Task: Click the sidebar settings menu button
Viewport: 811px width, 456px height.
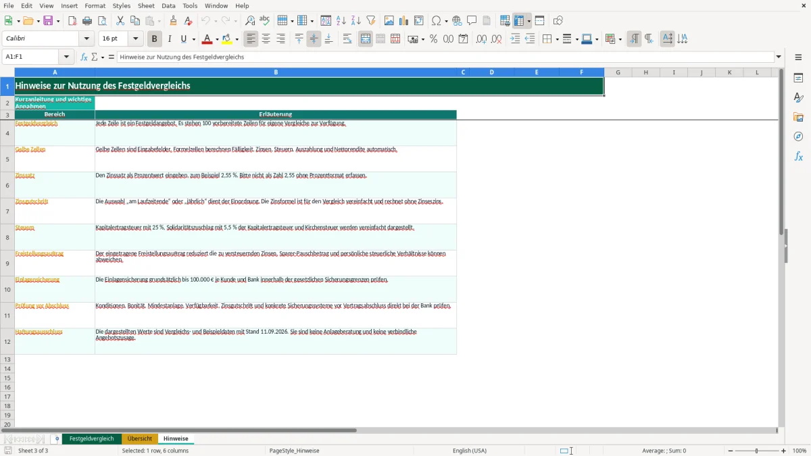Action: (798, 57)
